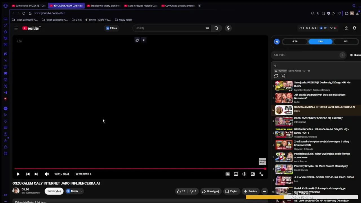Like the video
The image size is (361, 203).
point(181,191)
